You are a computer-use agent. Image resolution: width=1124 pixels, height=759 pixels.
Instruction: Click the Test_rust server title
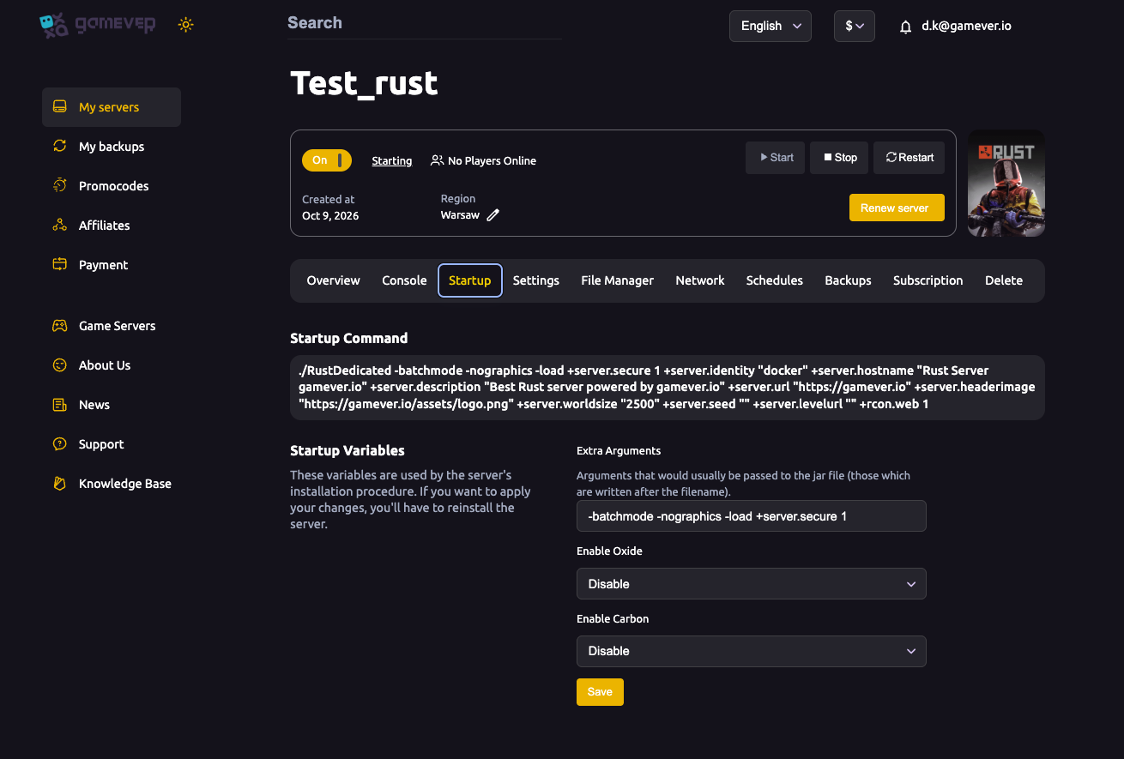coord(365,83)
